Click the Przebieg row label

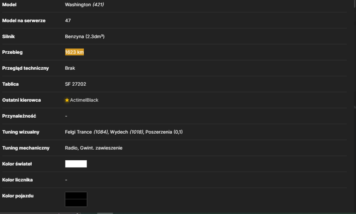(12, 52)
